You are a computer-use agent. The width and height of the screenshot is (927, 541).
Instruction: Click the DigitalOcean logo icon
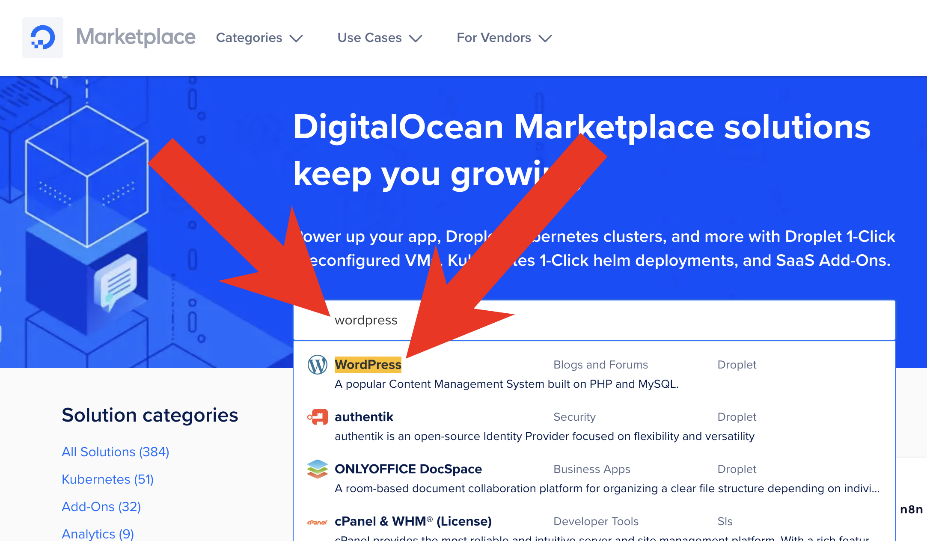pyautogui.click(x=43, y=38)
